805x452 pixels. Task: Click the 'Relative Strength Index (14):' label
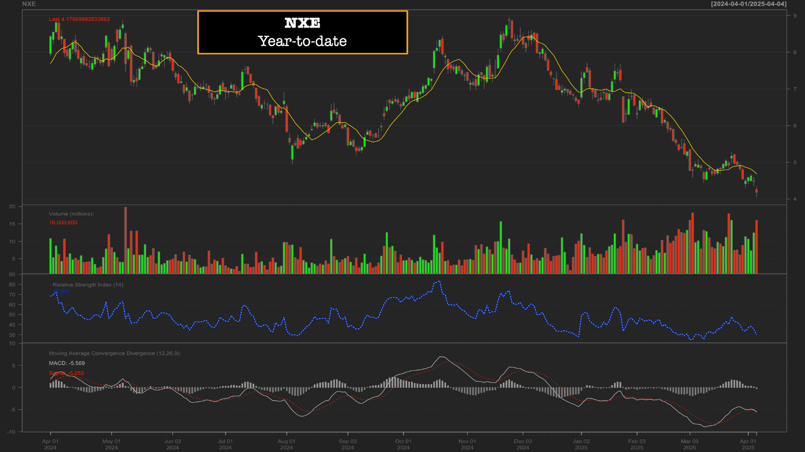click(88, 285)
